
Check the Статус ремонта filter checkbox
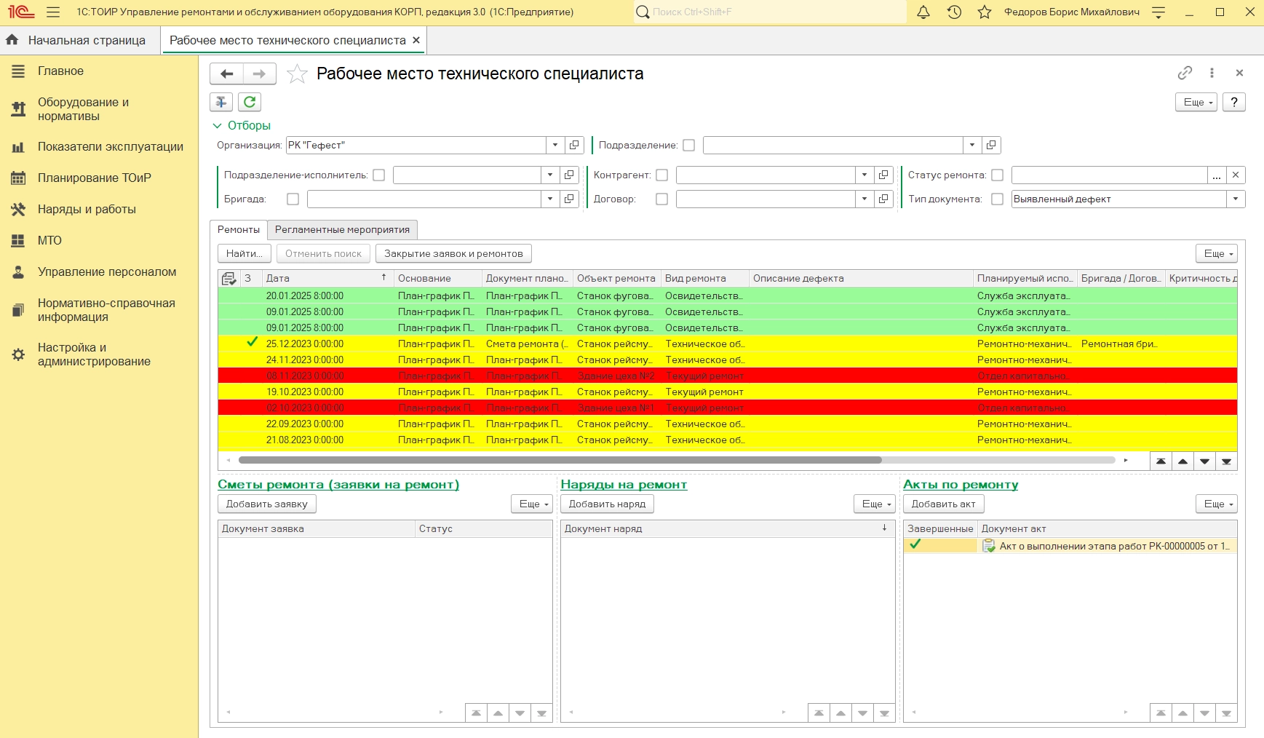[998, 175]
